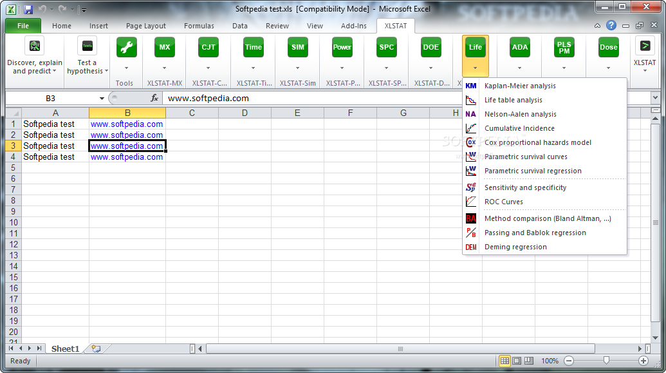This screenshot has width=666, height=373.
Task: Switch to Page Break Preview in status bar
Action: pyautogui.click(x=529, y=361)
